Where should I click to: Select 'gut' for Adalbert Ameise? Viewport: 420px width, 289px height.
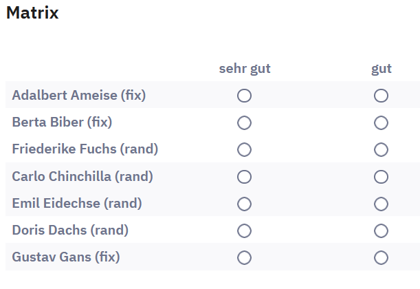pyautogui.click(x=382, y=96)
